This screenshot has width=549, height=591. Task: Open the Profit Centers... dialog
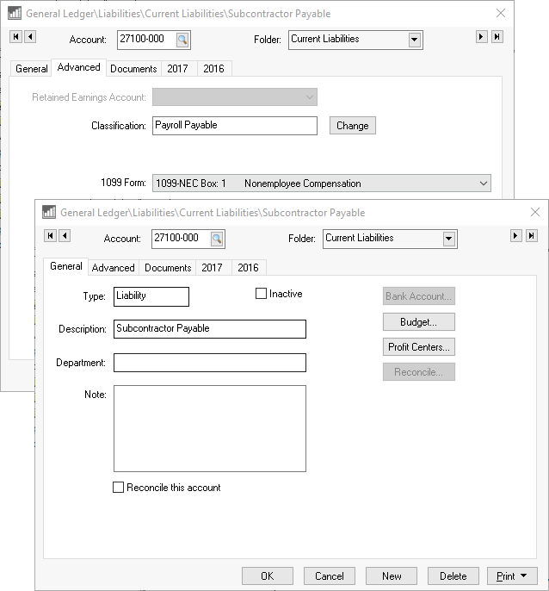(418, 347)
